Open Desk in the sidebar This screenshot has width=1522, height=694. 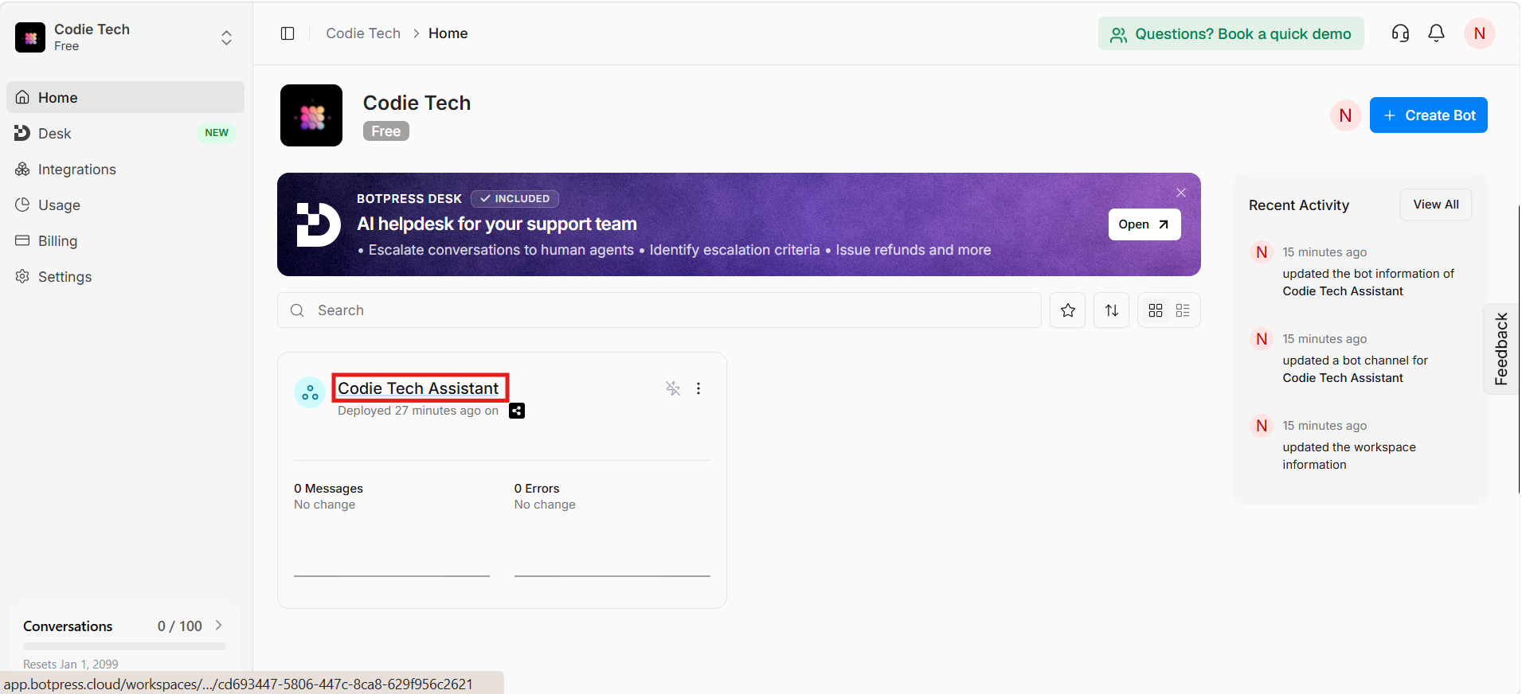(x=126, y=133)
